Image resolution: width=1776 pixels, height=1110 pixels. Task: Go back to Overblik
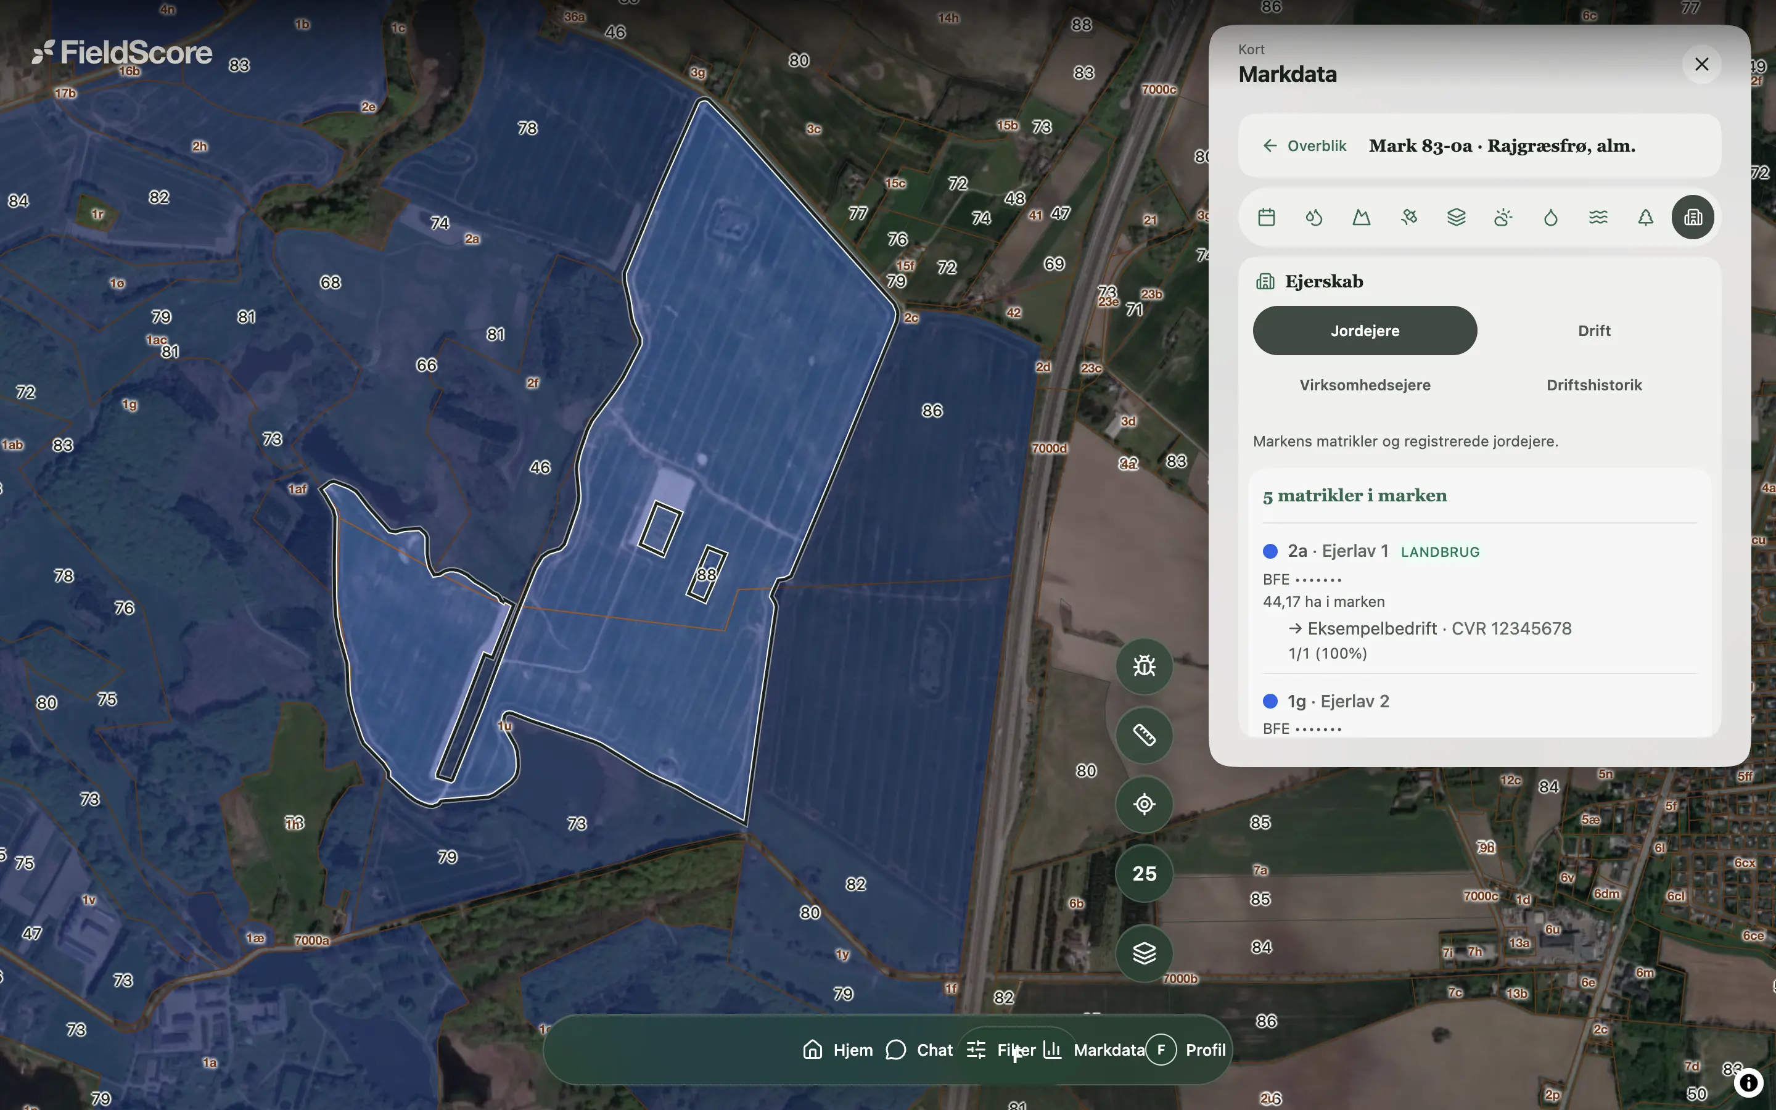1304,146
